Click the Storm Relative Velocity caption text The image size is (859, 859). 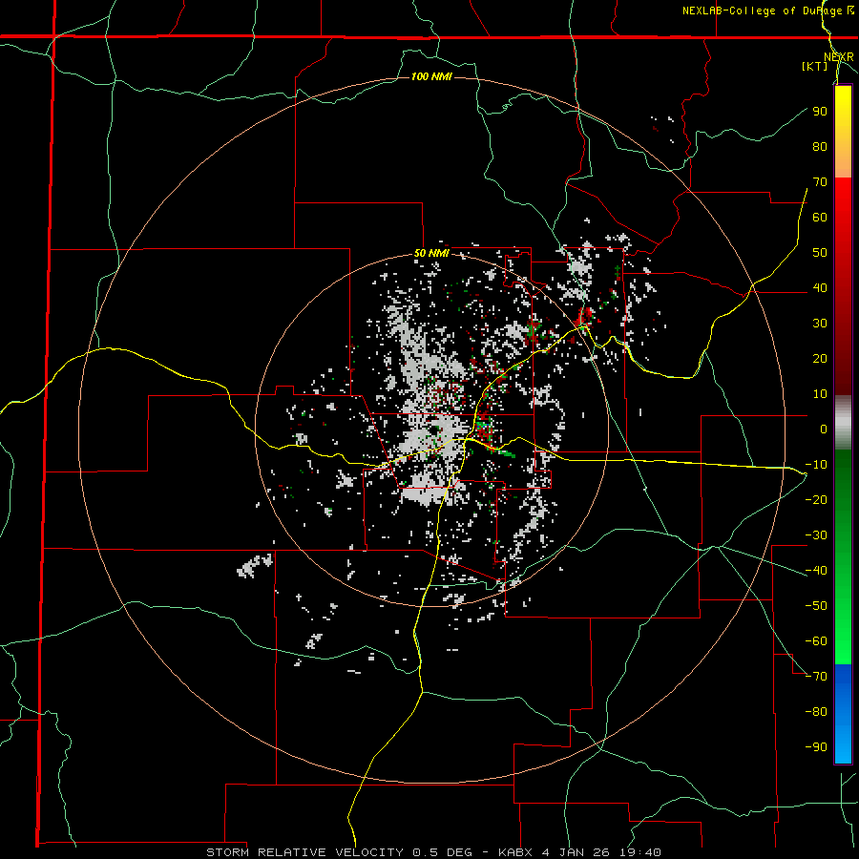[433, 852]
